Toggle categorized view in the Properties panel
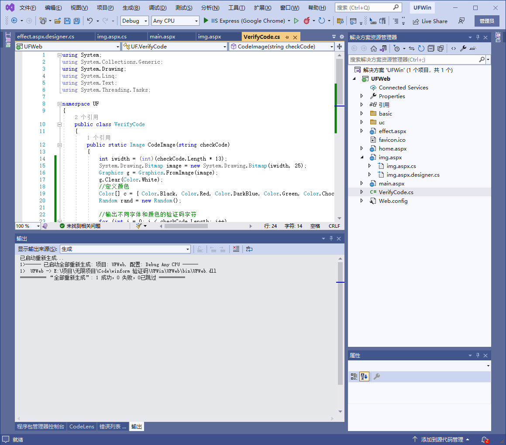506x445 pixels. [x=354, y=377]
